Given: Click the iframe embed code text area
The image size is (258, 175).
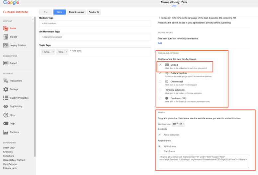Looking at the screenshot, I should point(204,161).
